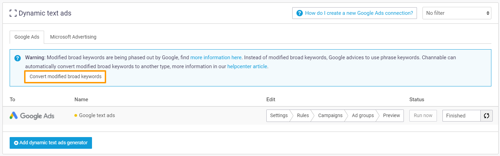
Task: Click the refresh status icon button
Action: (x=487, y=116)
